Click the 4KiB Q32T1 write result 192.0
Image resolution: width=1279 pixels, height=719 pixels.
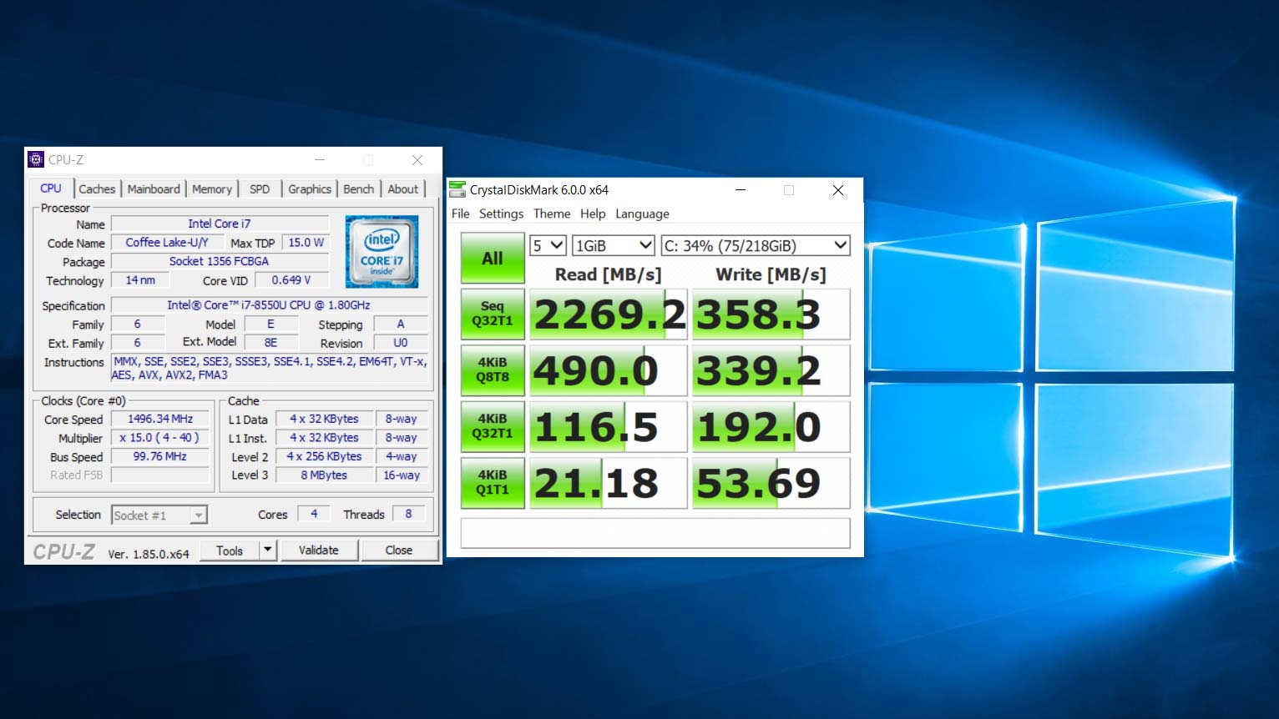pyautogui.click(x=771, y=426)
